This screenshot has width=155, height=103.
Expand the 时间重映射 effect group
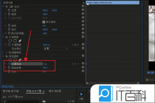pyautogui.click(x=3, y=52)
